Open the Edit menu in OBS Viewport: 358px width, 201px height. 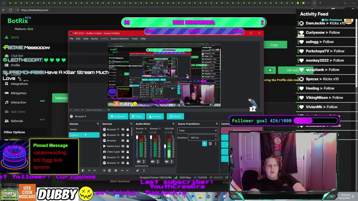(x=78, y=39)
